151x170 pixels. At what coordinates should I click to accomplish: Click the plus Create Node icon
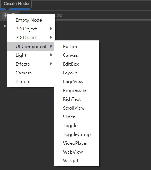pyautogui.click(x=4, y=15)
